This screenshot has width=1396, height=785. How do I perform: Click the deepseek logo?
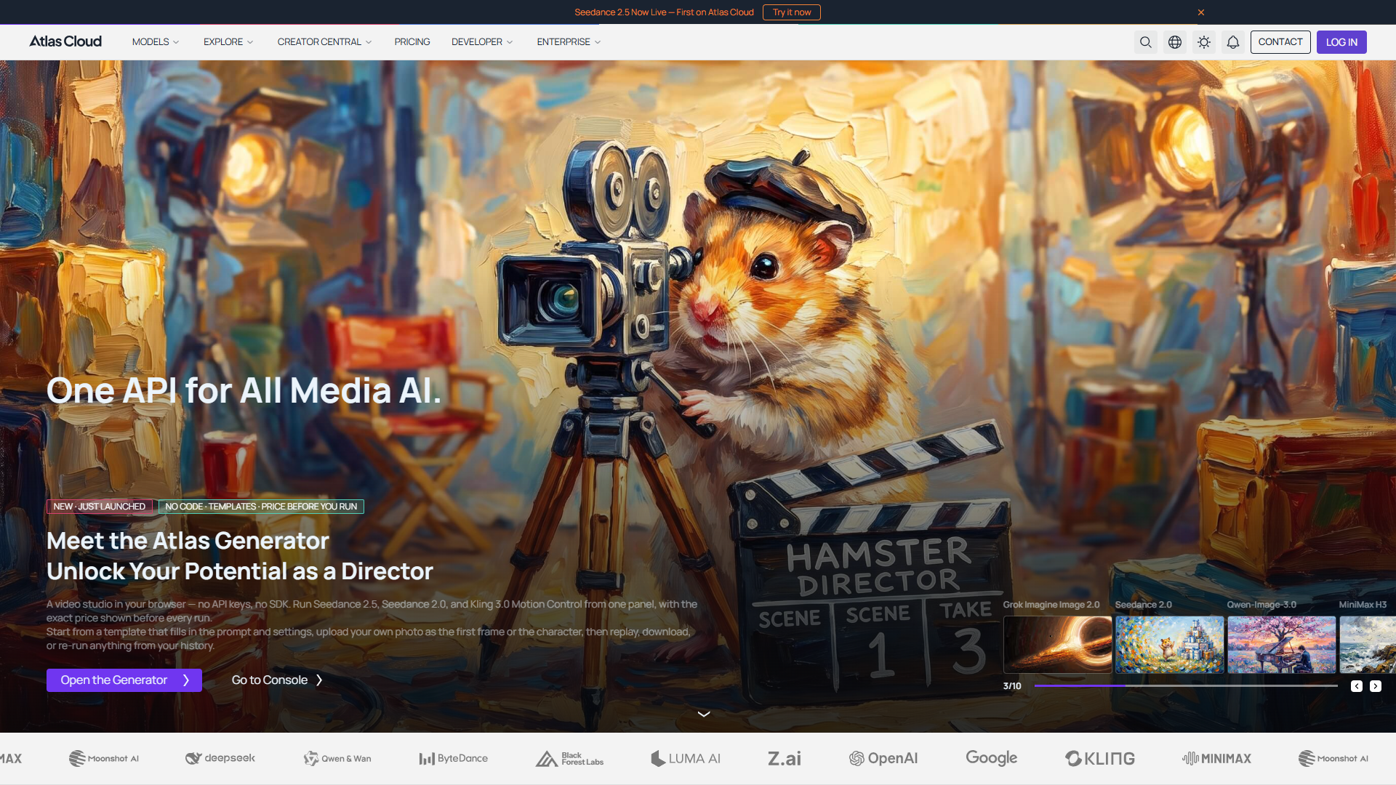pyautogui.click(x=220, y=758)
